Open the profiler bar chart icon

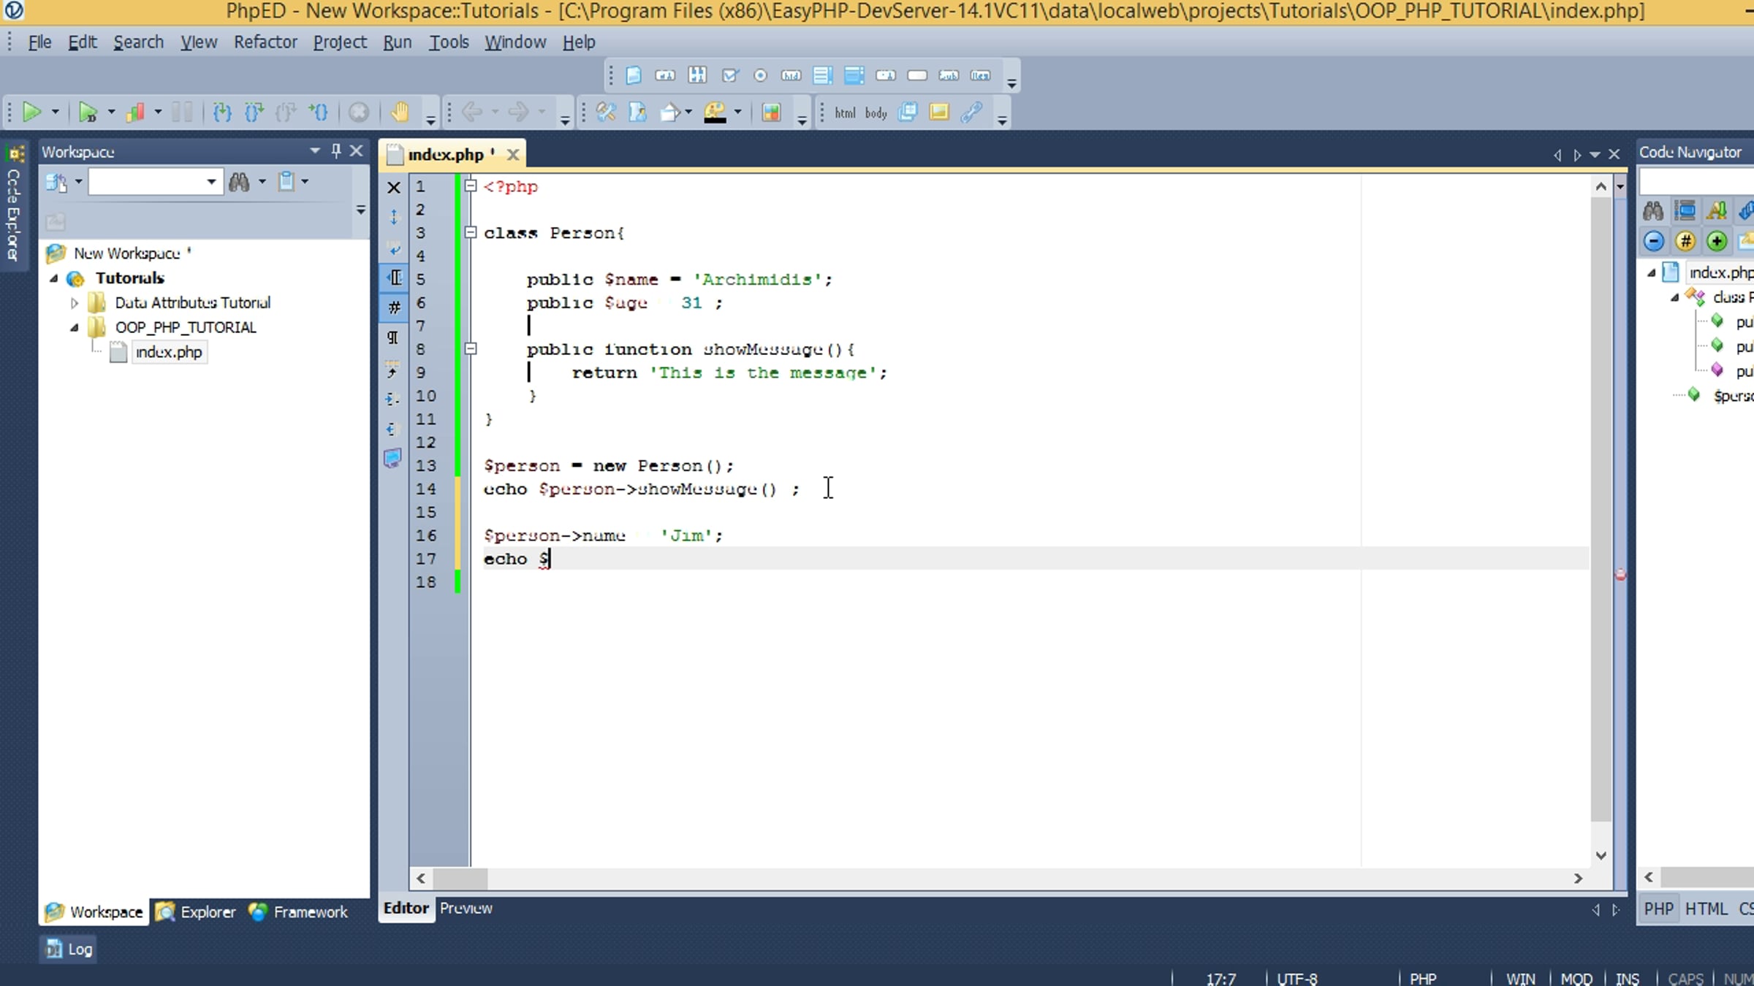135,112
